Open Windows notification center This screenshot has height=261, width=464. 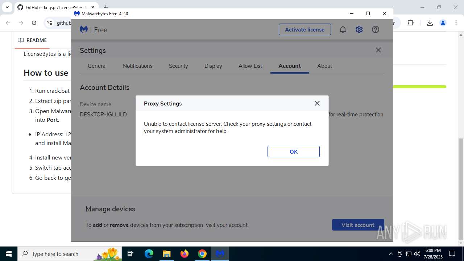pyautogui.click(x=452, y=254)
